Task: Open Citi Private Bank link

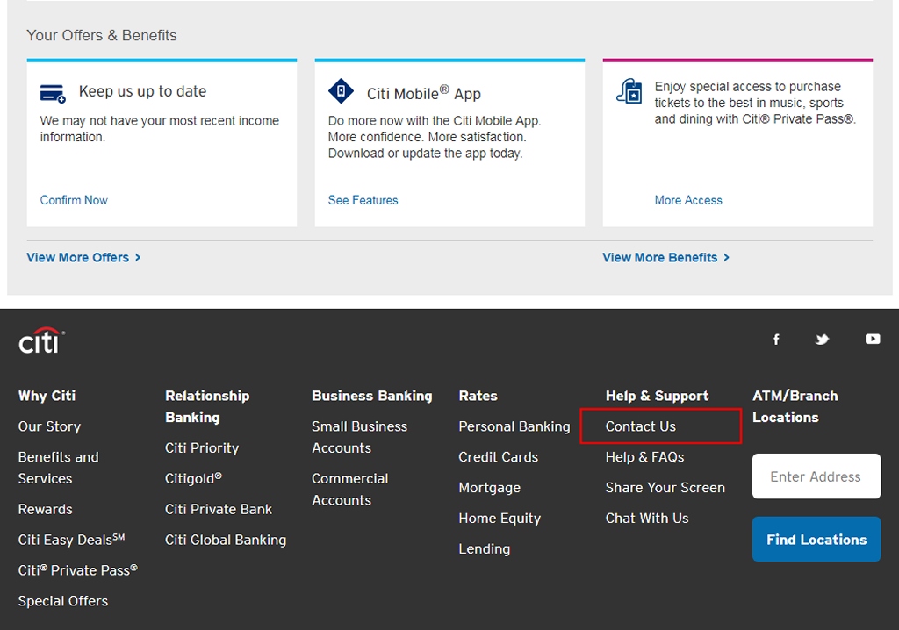Action: pos(219,509)
